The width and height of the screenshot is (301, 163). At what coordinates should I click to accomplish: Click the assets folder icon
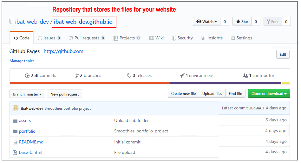(15, 121)
